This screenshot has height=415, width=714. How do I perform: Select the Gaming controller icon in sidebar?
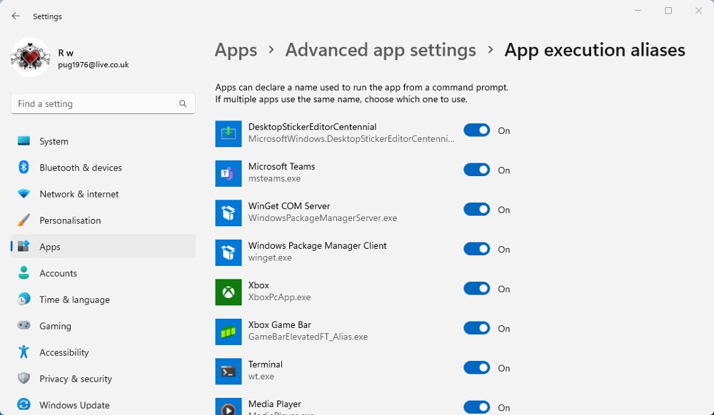pyautogui.click(x=25, y=326)
